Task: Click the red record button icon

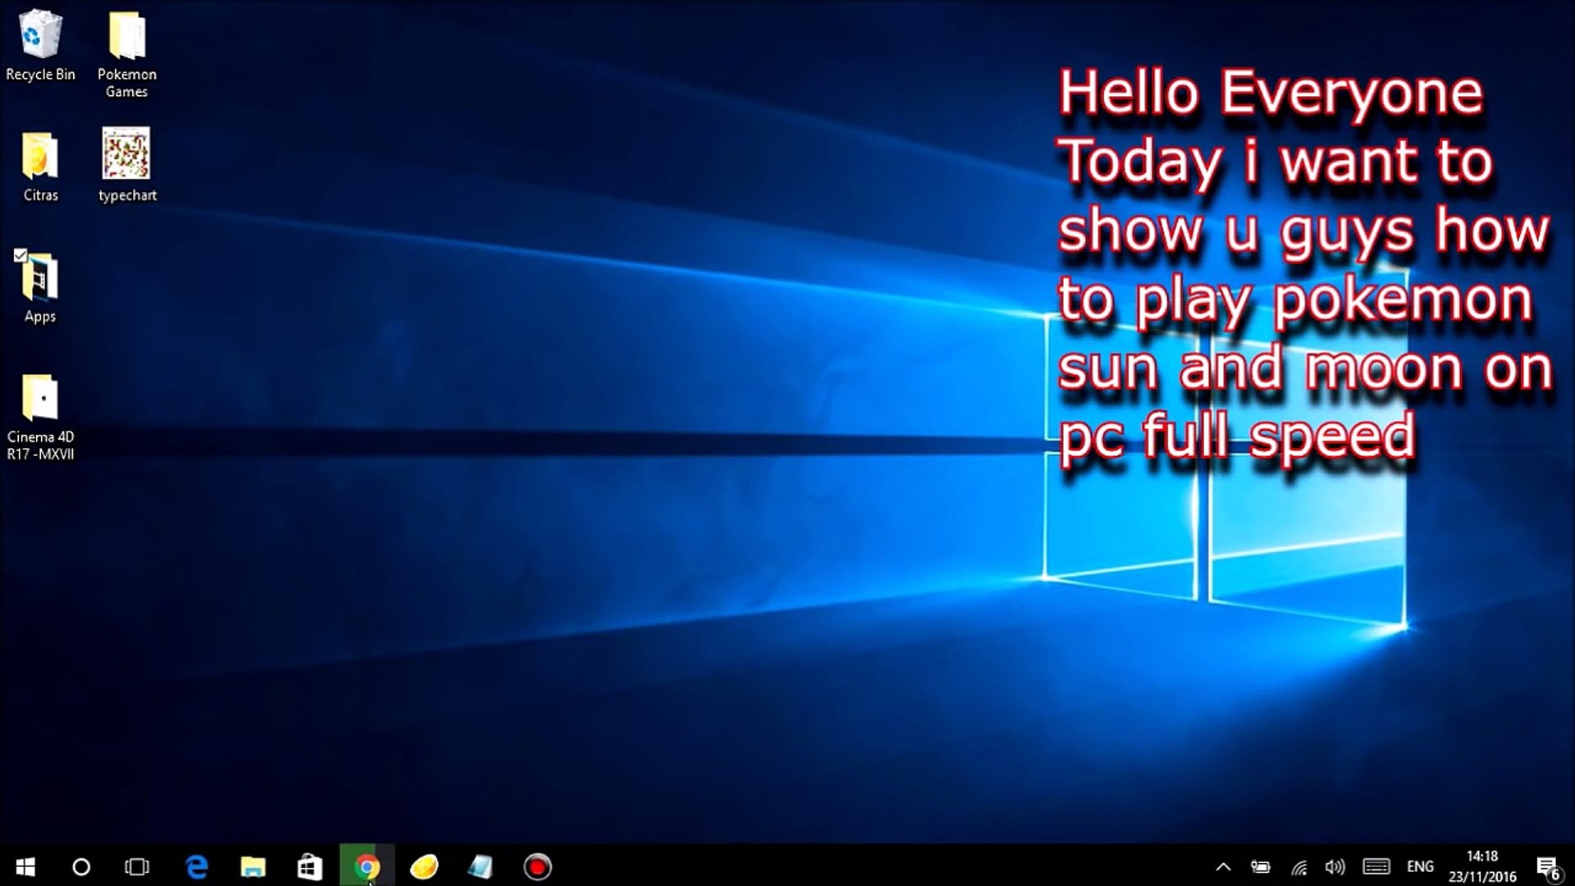Action: (537, 866)
